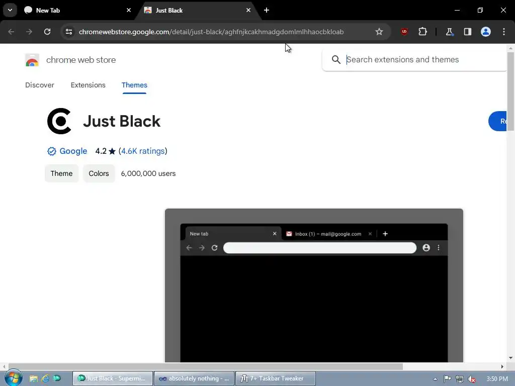Click the Just Black theme logo
The image size is (515, 386).
59,121
